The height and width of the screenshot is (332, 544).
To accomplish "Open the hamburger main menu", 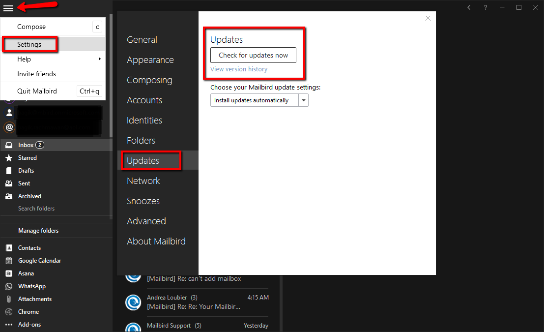I will (x=8, y=8).
